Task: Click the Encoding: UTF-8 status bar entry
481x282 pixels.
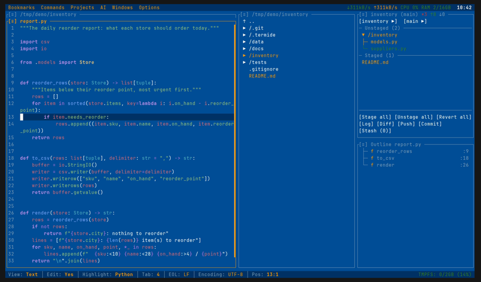Action: pos(221,274)
